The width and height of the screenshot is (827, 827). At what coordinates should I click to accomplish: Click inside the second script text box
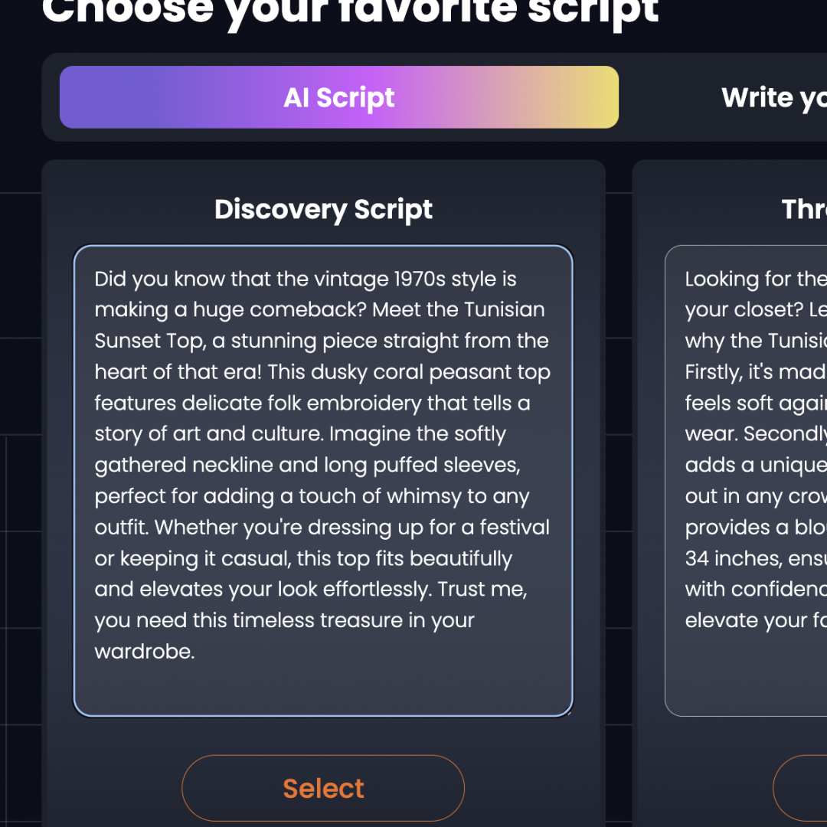tap(747, 674)
